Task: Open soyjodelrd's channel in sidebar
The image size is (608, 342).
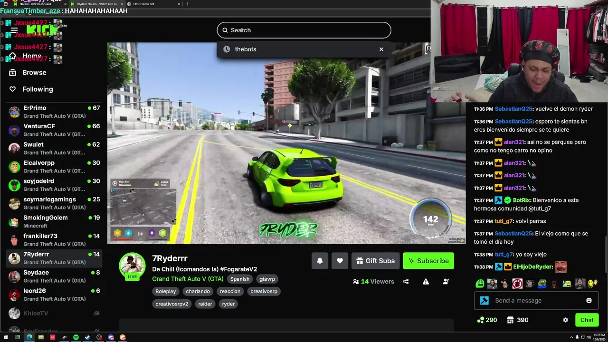Action: click(54, 185)
